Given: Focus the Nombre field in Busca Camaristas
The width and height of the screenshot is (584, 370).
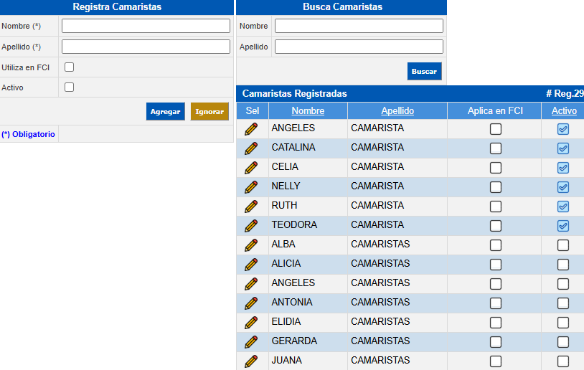Looking at the screenshot, I should click(359, 26).
